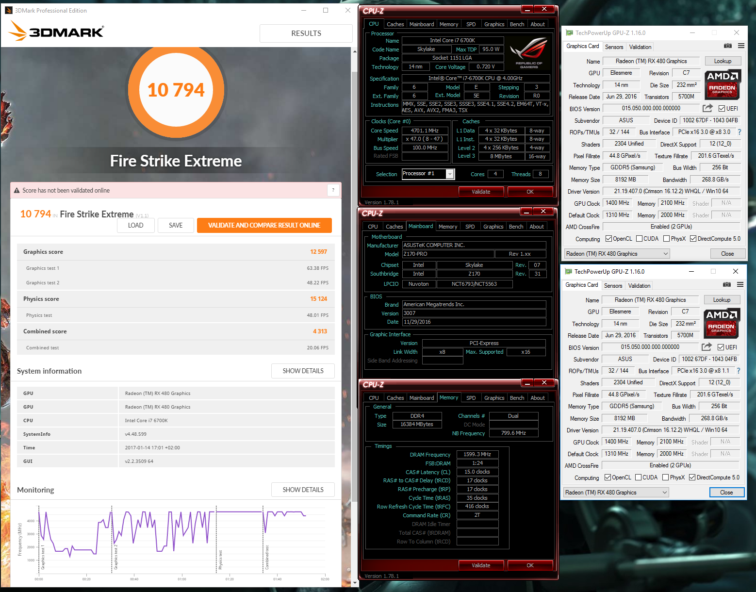
Task: Click the DRAM Frequency value 1599.3 MHz
Action: point(477,455)
